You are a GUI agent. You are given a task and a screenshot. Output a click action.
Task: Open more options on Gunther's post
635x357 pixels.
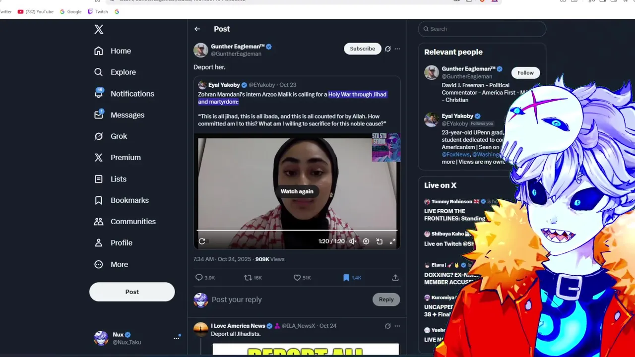click(397, 49)
